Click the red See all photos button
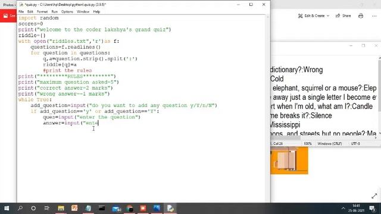The image size is (381, 214). coord(8,16)
